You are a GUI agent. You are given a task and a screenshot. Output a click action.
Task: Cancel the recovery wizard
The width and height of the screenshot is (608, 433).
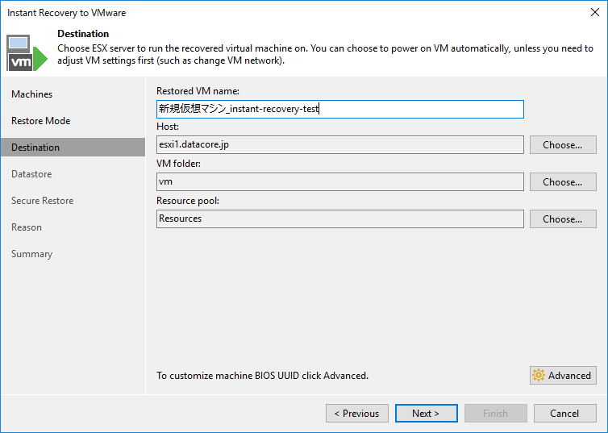564,414
